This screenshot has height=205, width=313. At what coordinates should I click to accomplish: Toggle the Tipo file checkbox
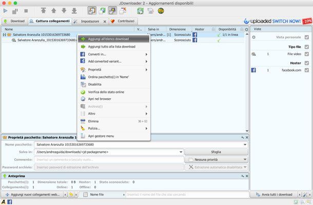tap(307, 47)
